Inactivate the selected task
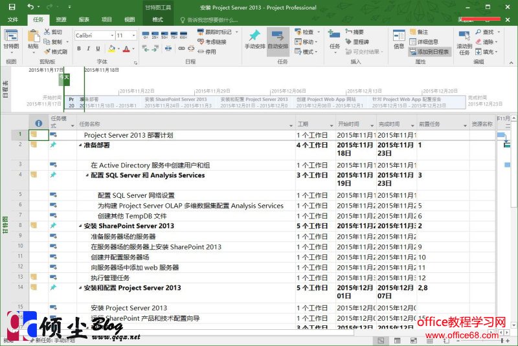Screen dimensions: 518x346 coord(207,52)
